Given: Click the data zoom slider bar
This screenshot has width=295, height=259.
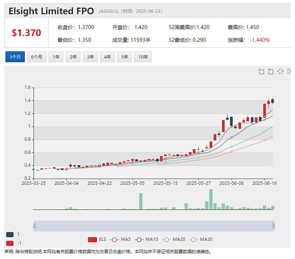Looking at the screenshot, I should [154, 226].
